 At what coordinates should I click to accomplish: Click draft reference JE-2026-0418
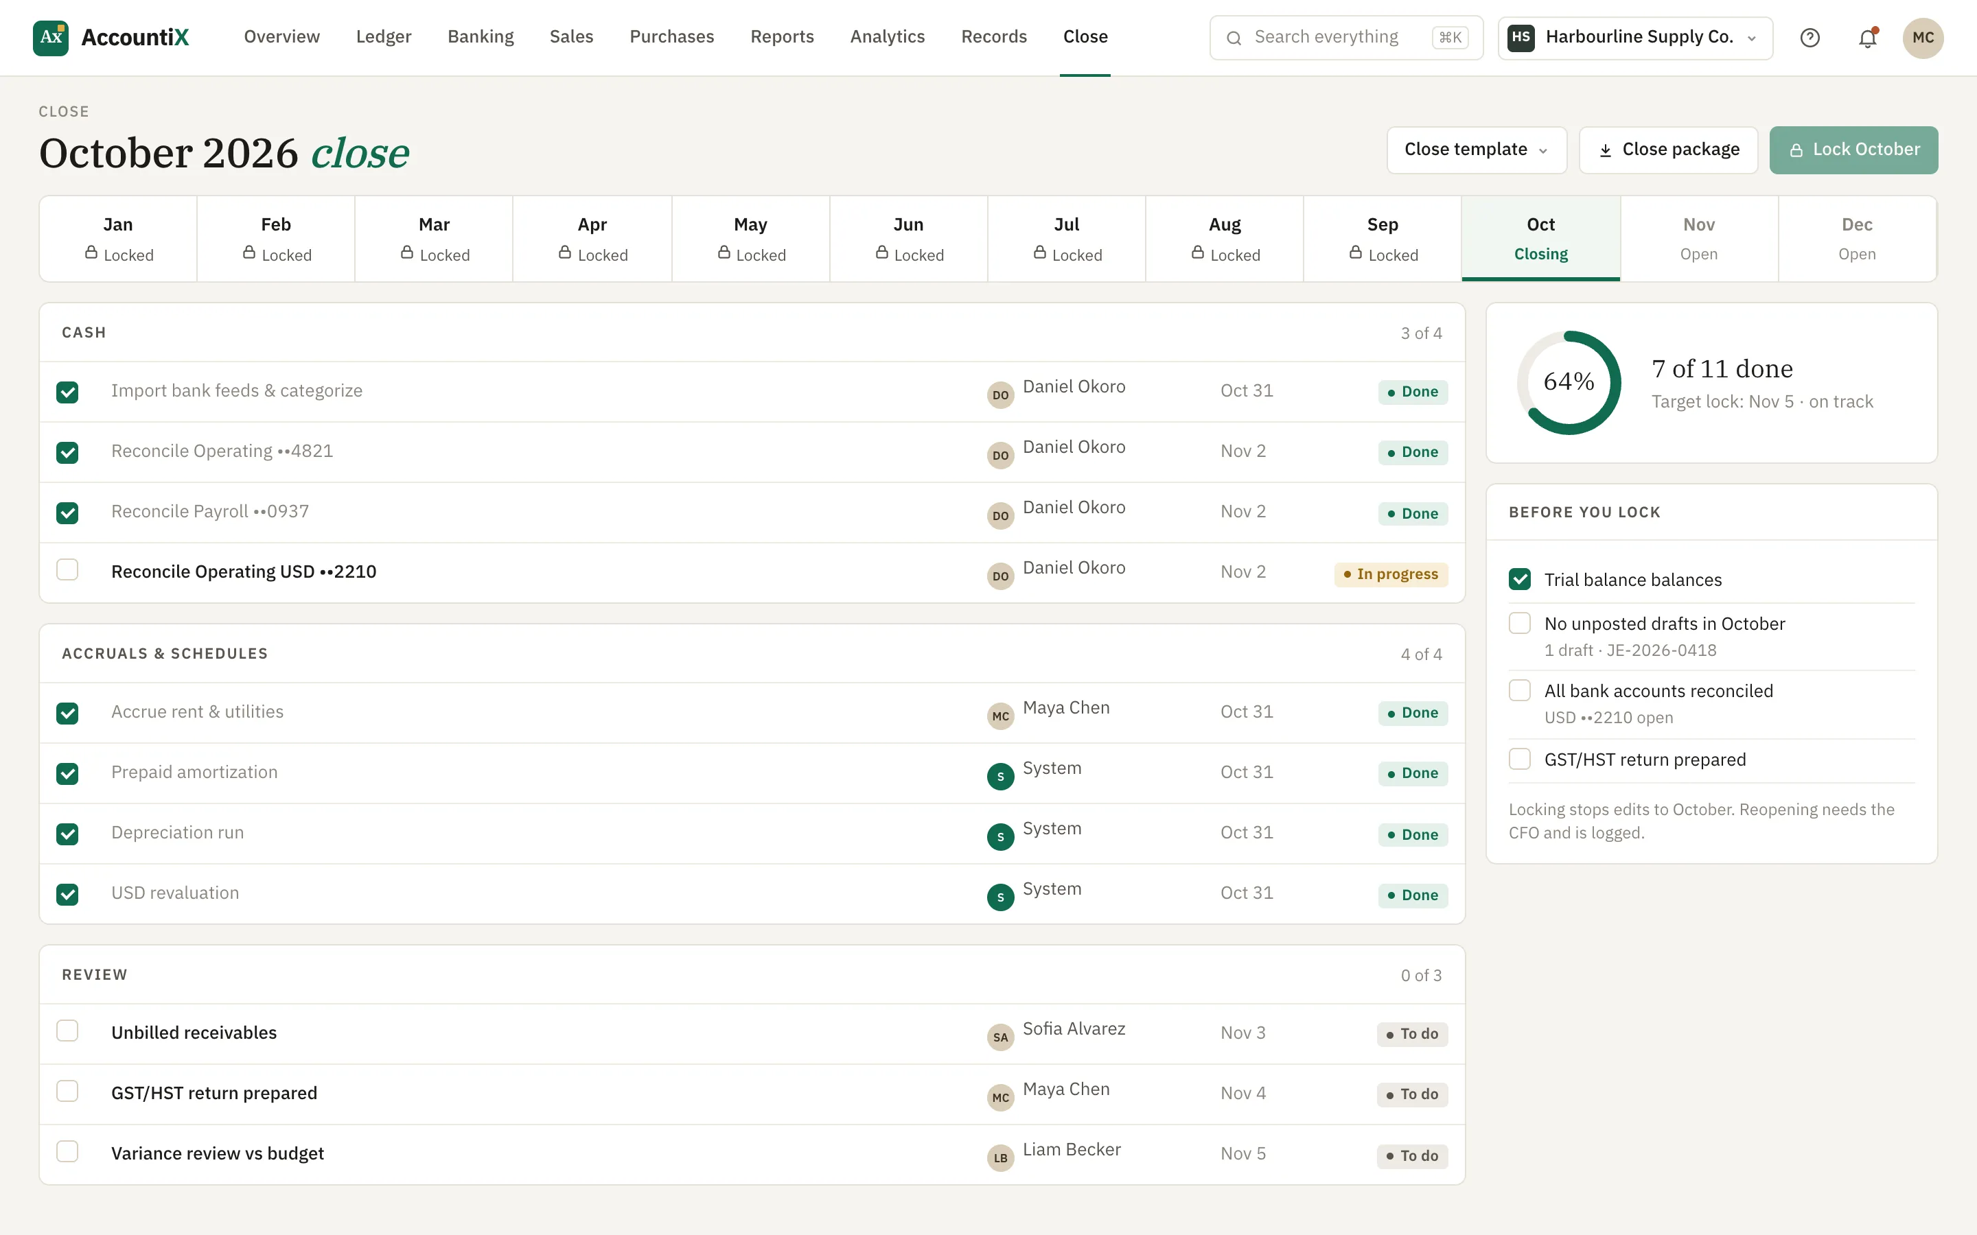[x=1661, y=650]
